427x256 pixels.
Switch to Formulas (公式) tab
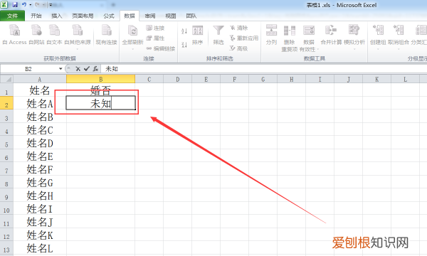(x=109, y=16)
